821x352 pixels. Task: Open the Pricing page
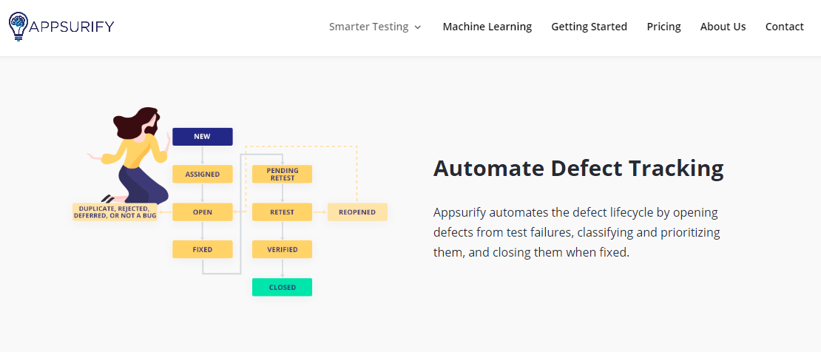pos(663,27)
